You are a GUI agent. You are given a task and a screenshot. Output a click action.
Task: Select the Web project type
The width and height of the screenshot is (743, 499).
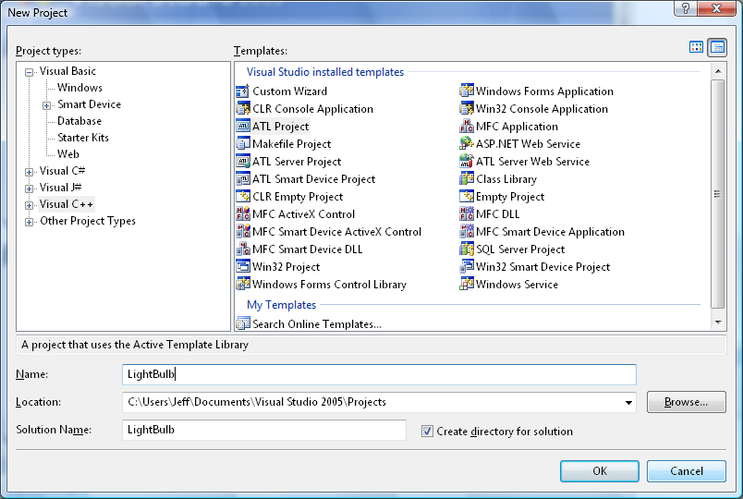(x=68, y=154)
